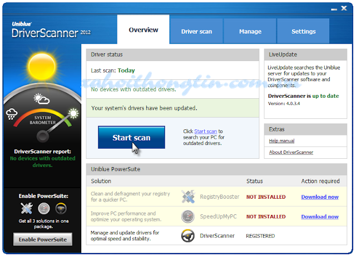356x257 pixels.
Task: Open the Help manual link
Action: [281, 141]
